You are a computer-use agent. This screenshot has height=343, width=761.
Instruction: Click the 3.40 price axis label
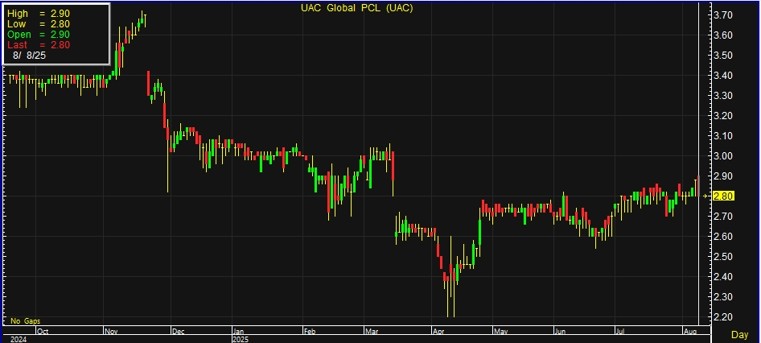point(723,76)
